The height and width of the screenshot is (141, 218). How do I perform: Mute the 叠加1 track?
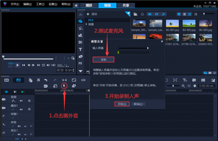pos(21,109)
